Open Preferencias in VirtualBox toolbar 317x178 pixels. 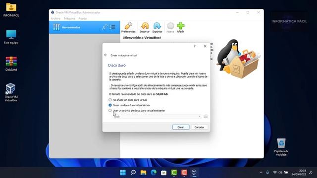128,28
